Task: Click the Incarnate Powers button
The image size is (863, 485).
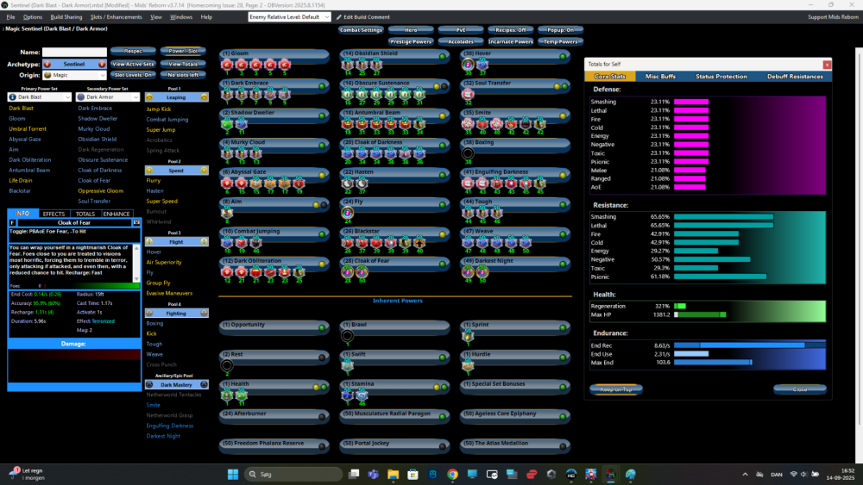Action: click(509, 41)
